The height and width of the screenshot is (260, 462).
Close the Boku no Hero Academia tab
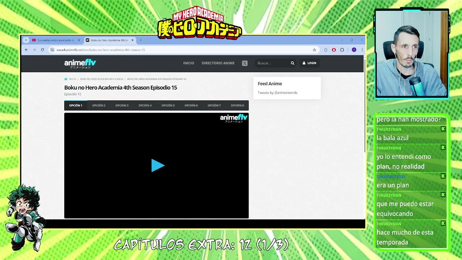(132, 40)
